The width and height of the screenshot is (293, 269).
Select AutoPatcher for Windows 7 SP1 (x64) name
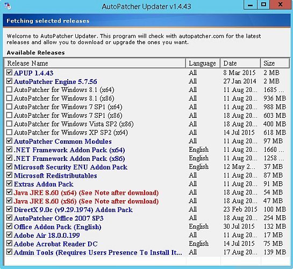68,107
